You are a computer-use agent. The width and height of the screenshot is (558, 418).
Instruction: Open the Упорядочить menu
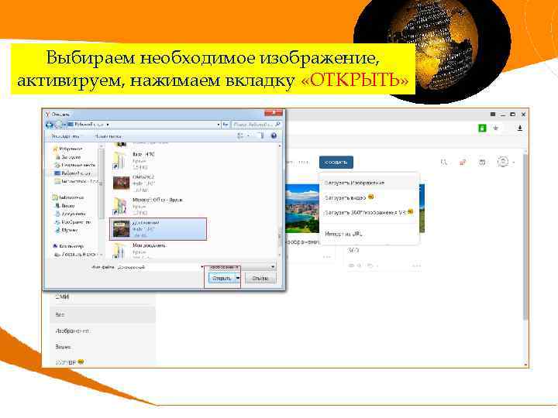pyautogui.click(x=65, y=136)
